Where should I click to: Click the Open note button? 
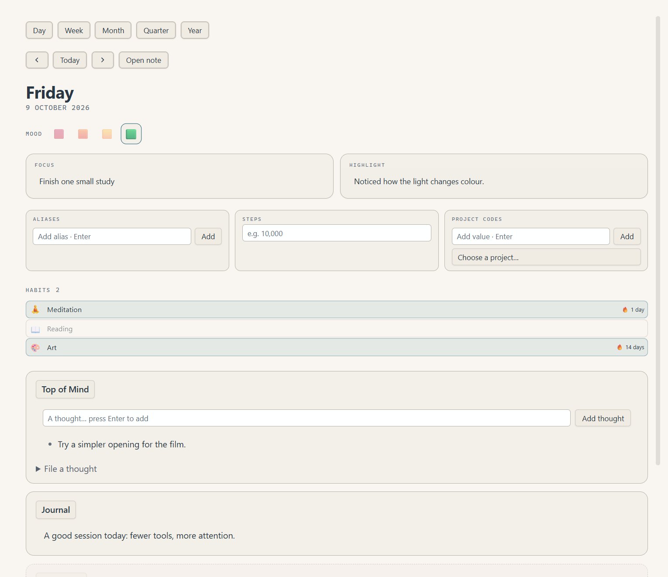[x=144, y=60]
